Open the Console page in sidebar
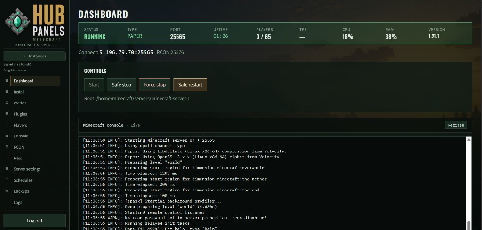This screenshot has height=230, width=482. coord(35,136)
